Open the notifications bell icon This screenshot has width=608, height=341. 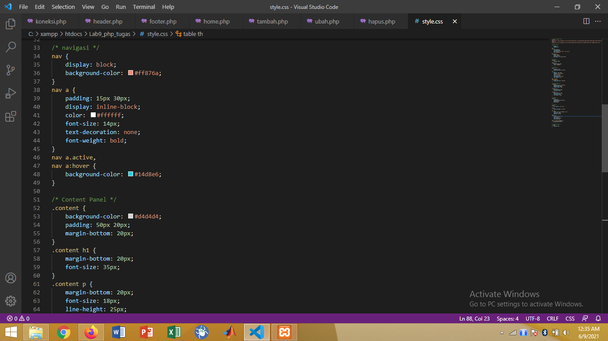[x=598, y=318]
